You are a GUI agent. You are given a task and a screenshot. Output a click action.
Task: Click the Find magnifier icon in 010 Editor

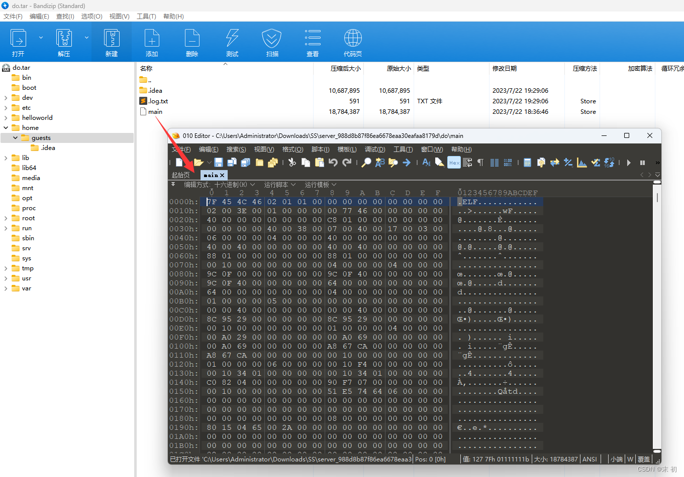366,162
